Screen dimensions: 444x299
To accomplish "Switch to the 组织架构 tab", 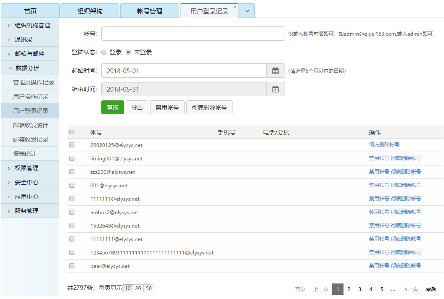I will pyautogui.click(x=90, y=11).
